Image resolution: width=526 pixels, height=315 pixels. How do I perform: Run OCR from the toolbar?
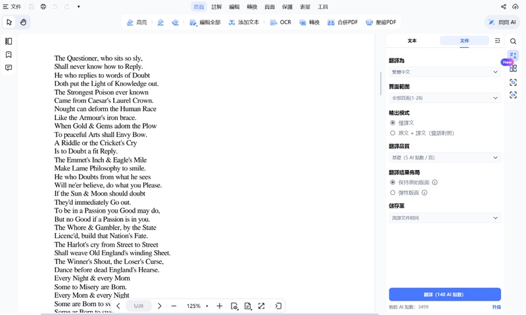click(281, 22)
